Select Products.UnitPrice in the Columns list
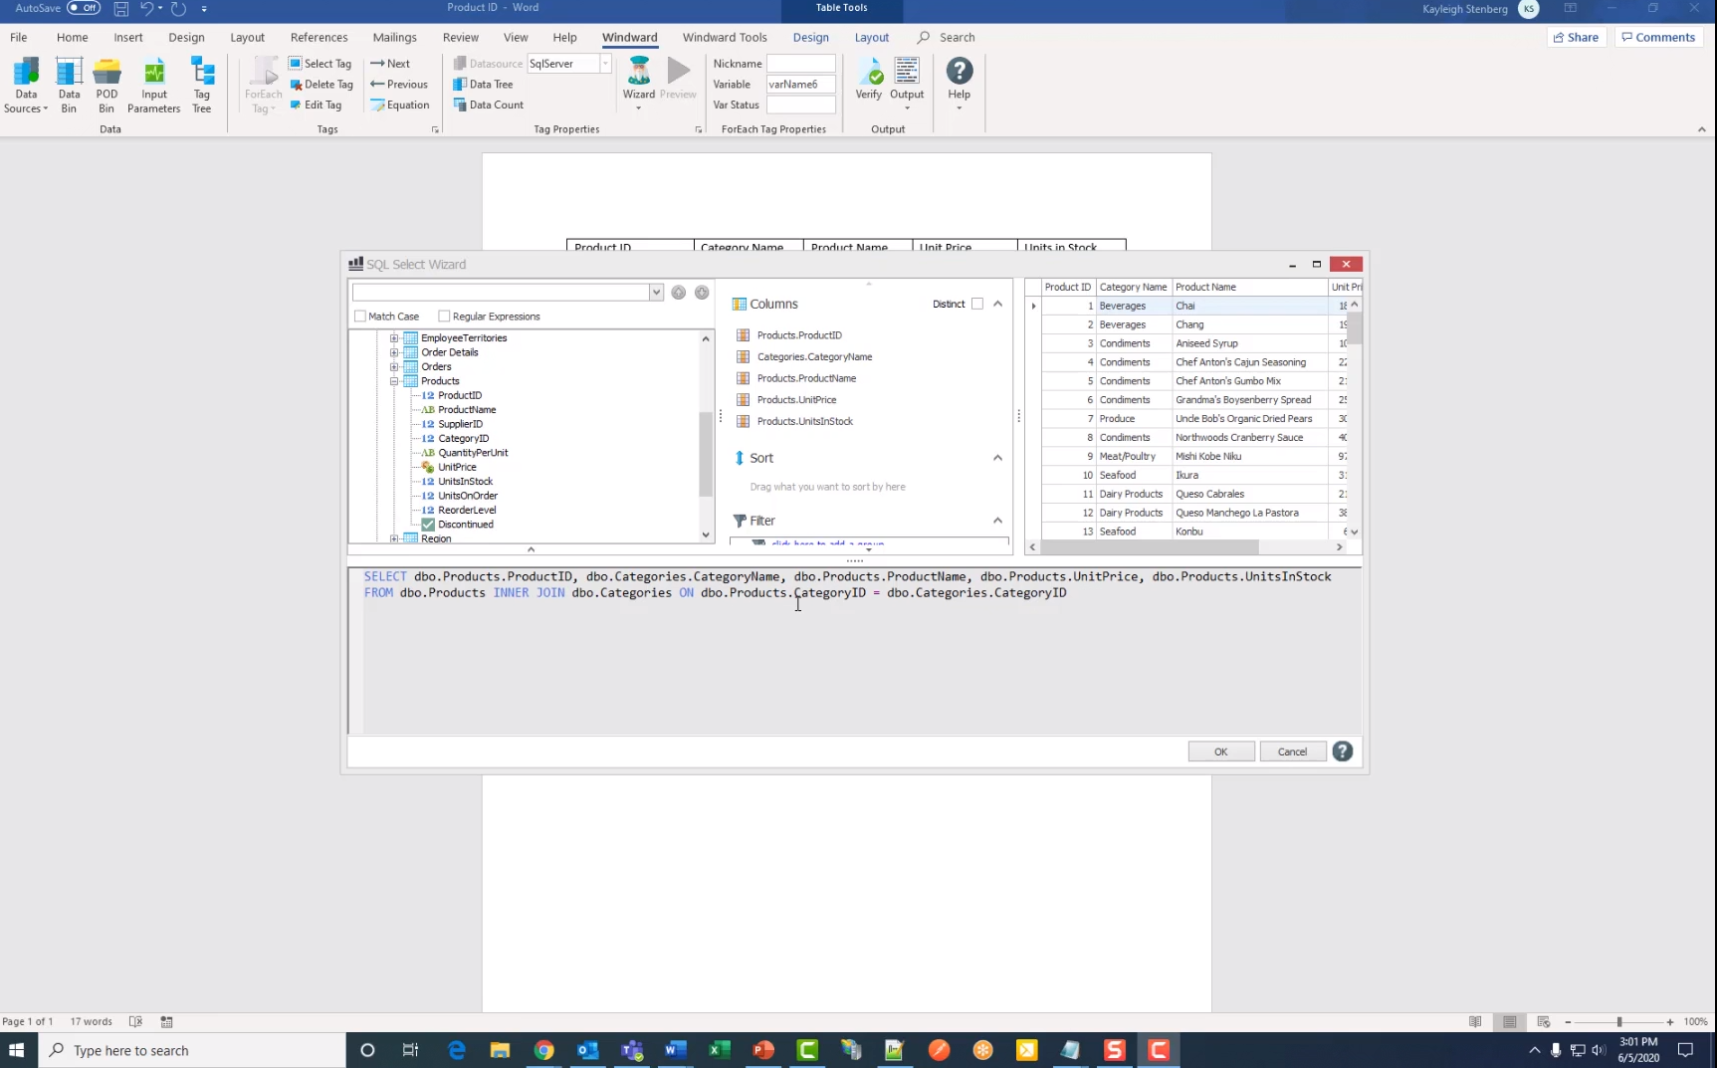 796,400
